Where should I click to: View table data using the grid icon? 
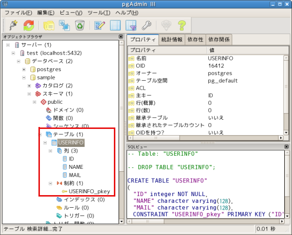click(115, 25)
